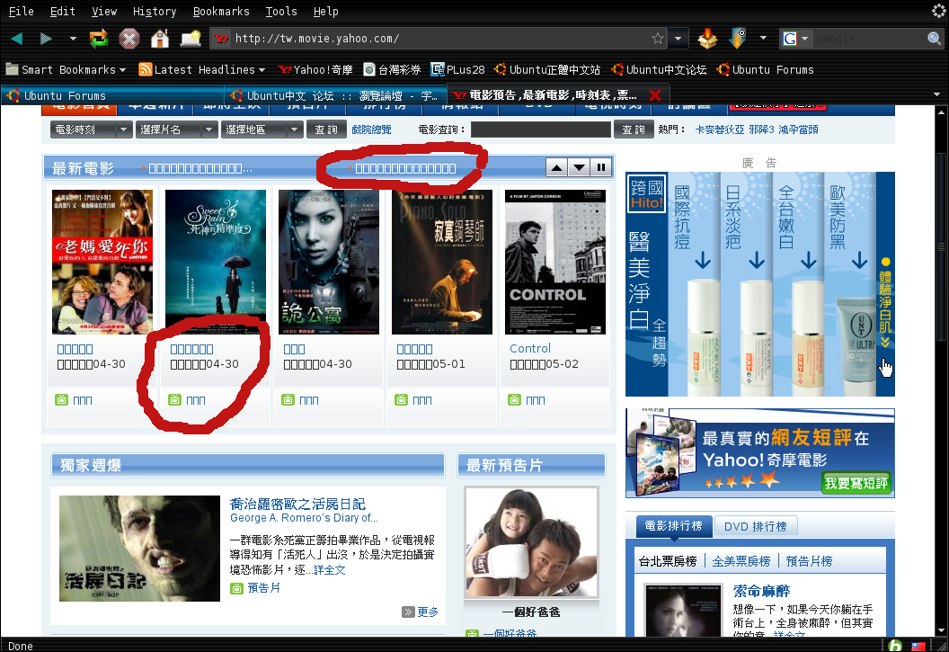Click the page scrollbar down arrow

click(x=941, y=630)
